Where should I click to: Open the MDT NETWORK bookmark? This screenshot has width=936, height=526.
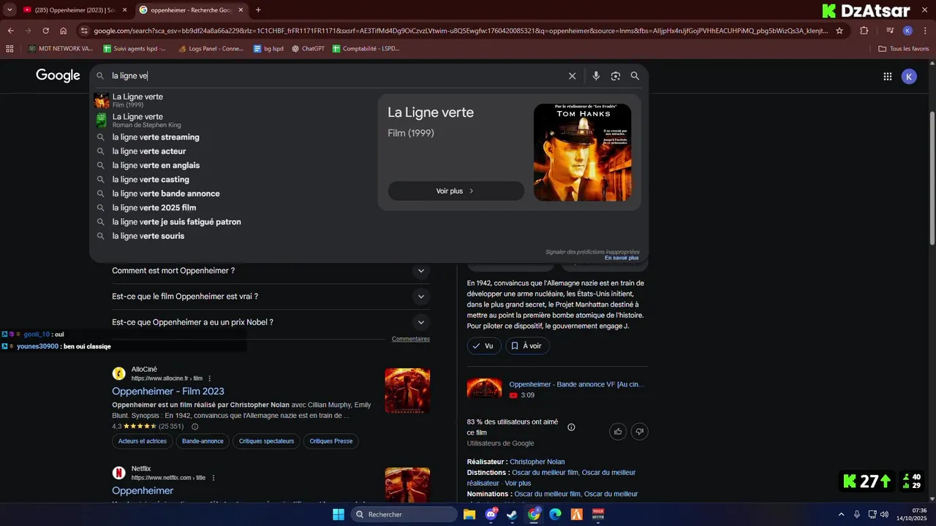tap(60, 49)
